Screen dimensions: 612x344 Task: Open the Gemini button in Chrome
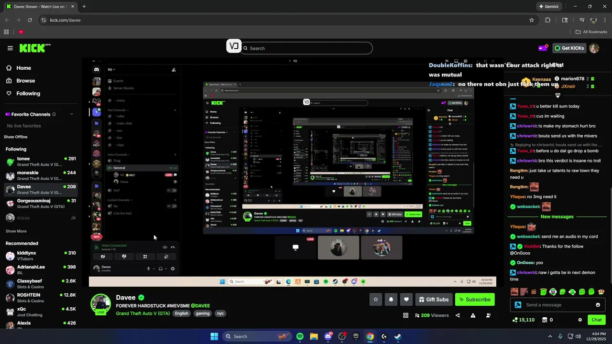click(x=548, y=7)
